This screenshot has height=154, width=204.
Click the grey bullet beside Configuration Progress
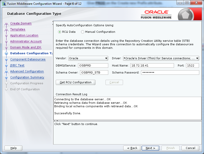coord(6,83)
